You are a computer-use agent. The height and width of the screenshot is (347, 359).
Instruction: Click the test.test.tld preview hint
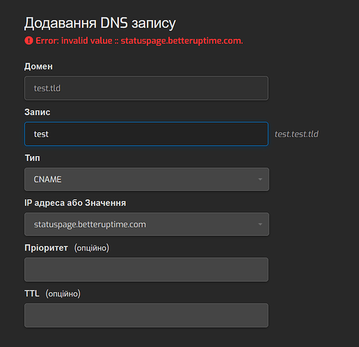[296, 134]
